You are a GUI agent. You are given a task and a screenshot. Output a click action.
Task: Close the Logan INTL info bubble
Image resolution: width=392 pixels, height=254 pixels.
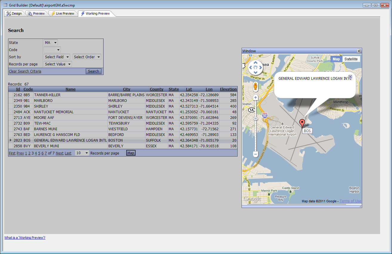(351, 77)
